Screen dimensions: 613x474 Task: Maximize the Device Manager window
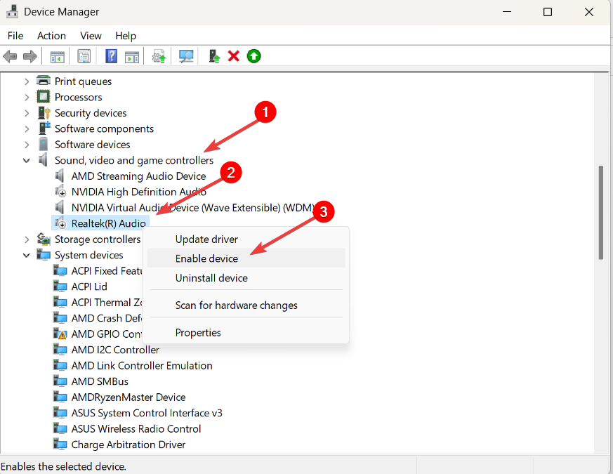click(548, 12)
